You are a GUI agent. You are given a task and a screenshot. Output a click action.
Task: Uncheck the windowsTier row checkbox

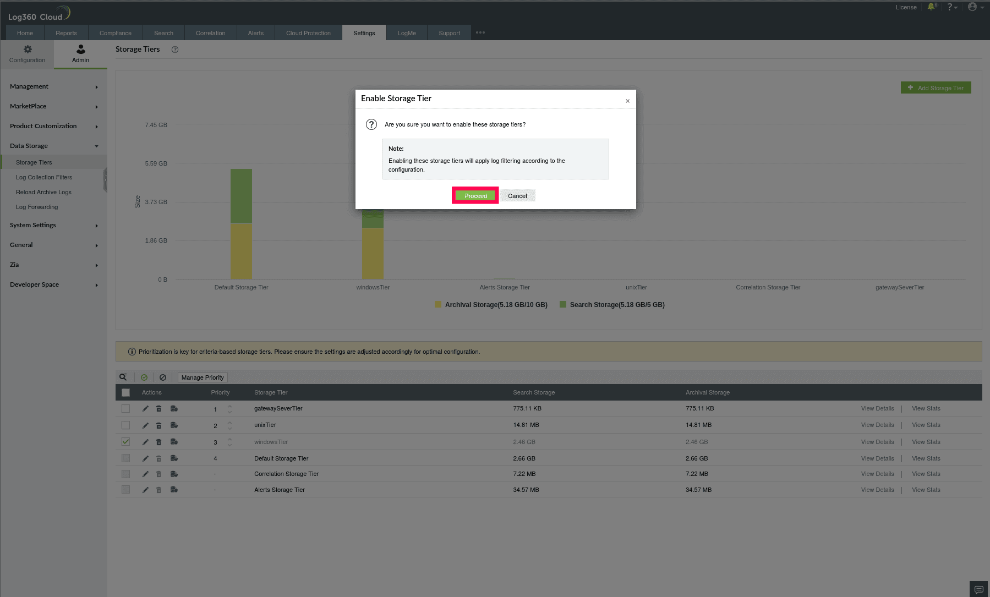tap(125, 441)
